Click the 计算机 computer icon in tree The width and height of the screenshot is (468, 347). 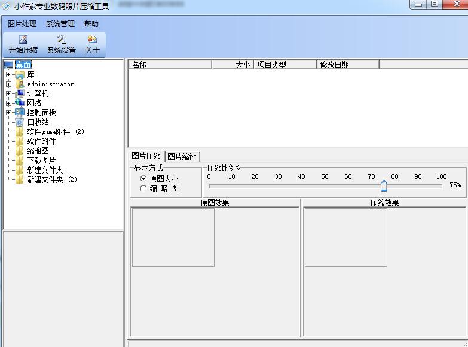[x=20, y=93]
